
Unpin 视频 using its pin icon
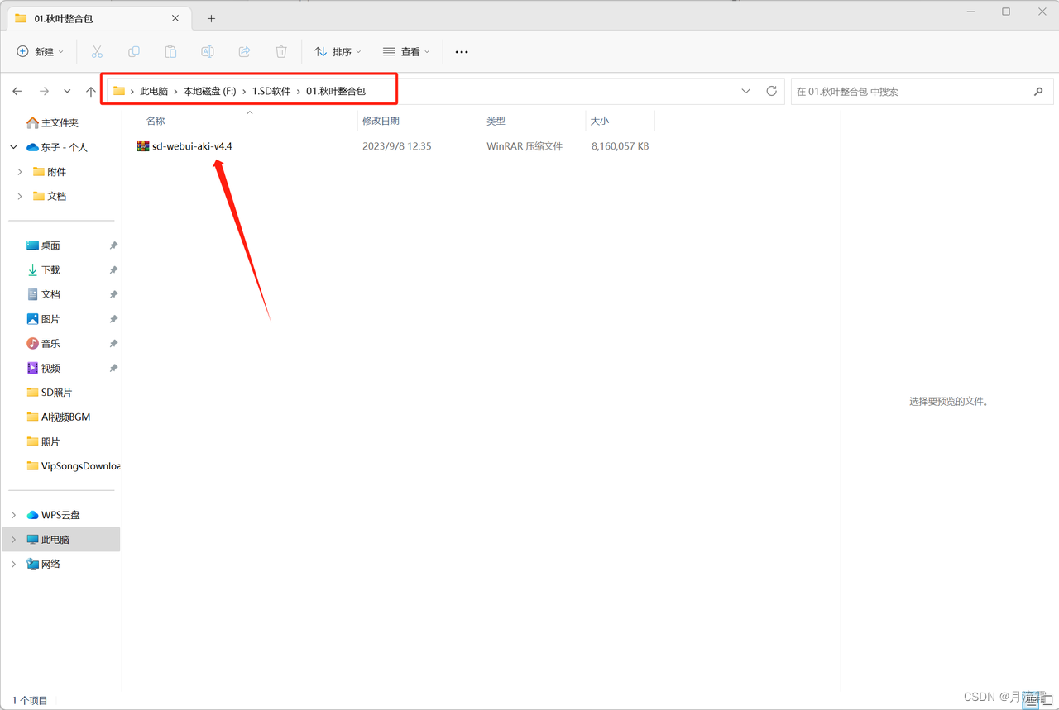(x=113, y=368)
